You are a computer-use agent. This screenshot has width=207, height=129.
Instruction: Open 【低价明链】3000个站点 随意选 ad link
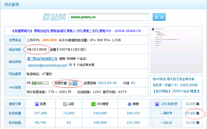(x=176, y=91)
